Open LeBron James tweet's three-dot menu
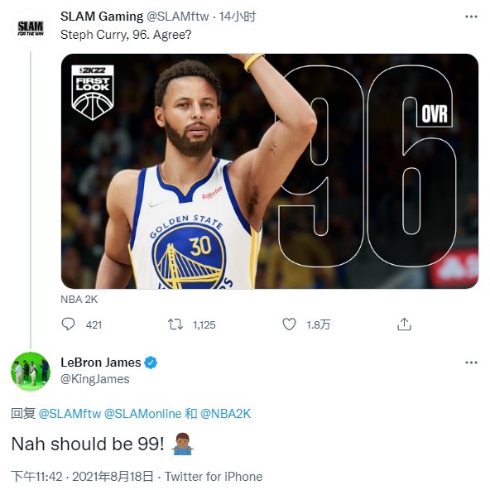The image size is (490, 490). click(x=471, y=363)
